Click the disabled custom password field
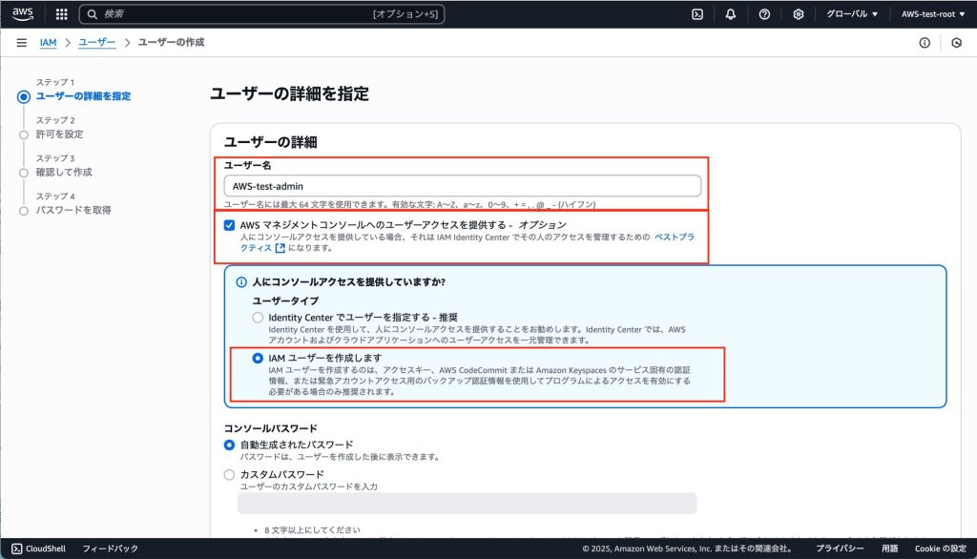Screen dimensions: 977x559 (x=467, y=504)
